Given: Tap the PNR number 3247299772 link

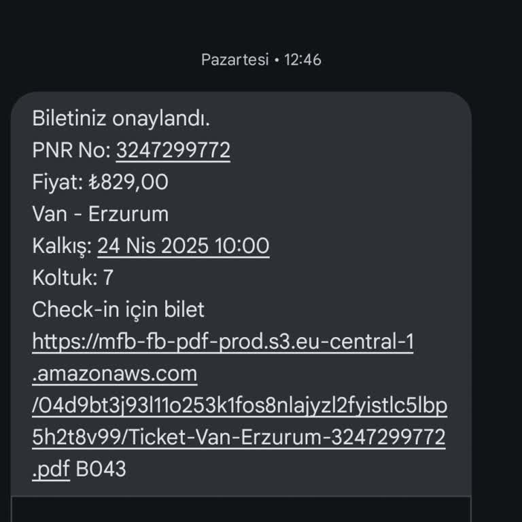Looking at the screenshot, I should click(x=173, y=150).
